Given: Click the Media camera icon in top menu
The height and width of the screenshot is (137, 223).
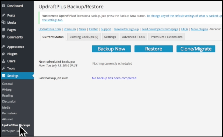Looking at the screenshot, I should pyautogui.click(x=4, y=23).
